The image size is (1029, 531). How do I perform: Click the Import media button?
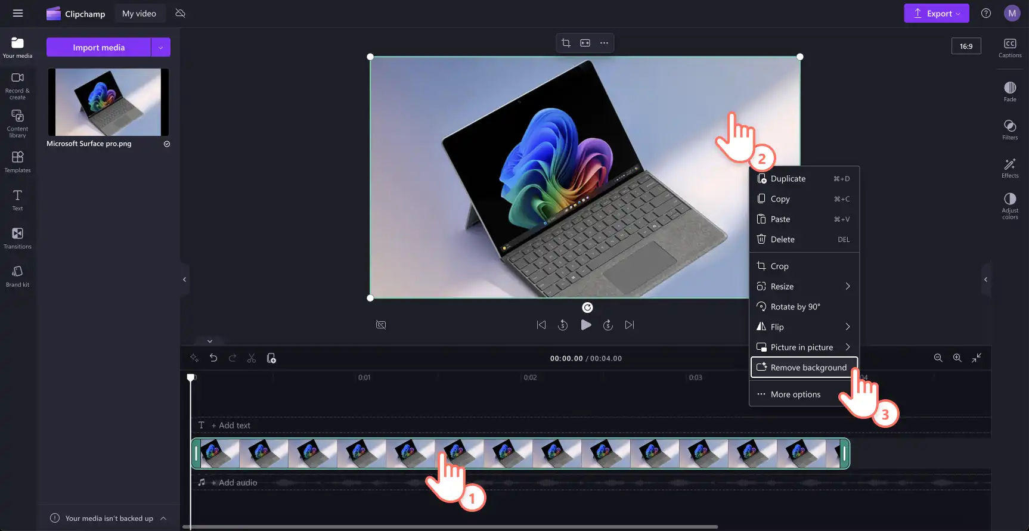coord(98,47)
